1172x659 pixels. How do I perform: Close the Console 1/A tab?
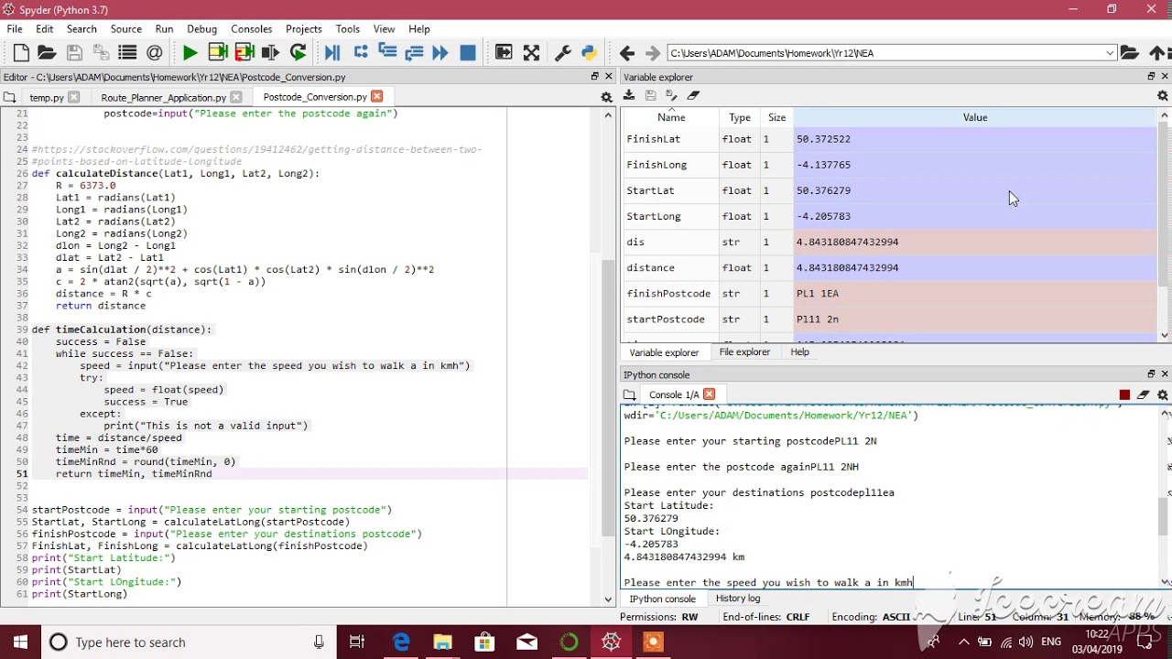pos(709,394)
